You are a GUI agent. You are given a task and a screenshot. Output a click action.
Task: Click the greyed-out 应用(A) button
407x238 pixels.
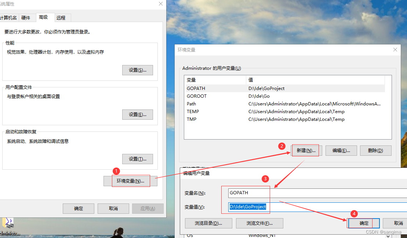148,208
